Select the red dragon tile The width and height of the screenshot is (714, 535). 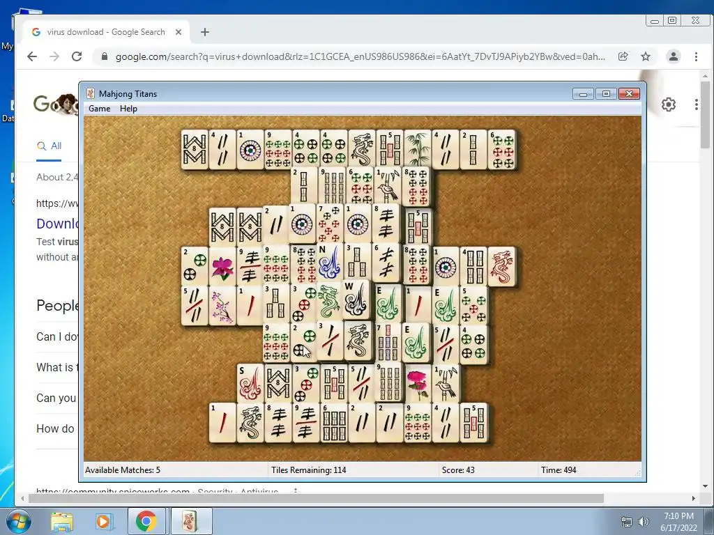[502, 267]
